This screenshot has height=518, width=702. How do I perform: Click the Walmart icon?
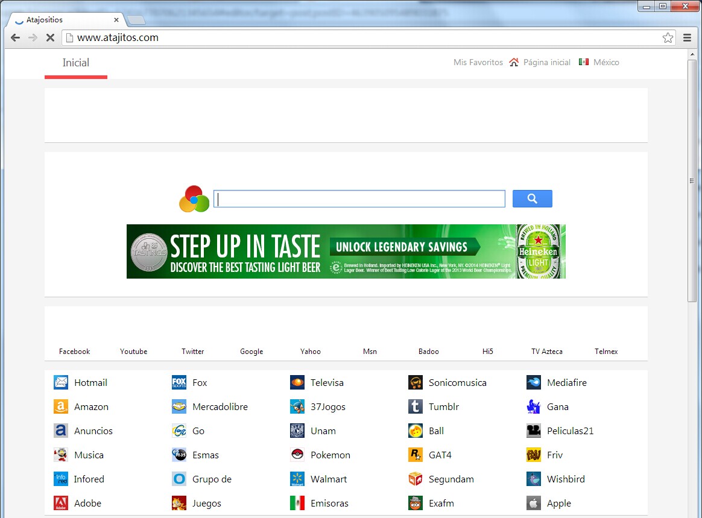tap(297, 479)
